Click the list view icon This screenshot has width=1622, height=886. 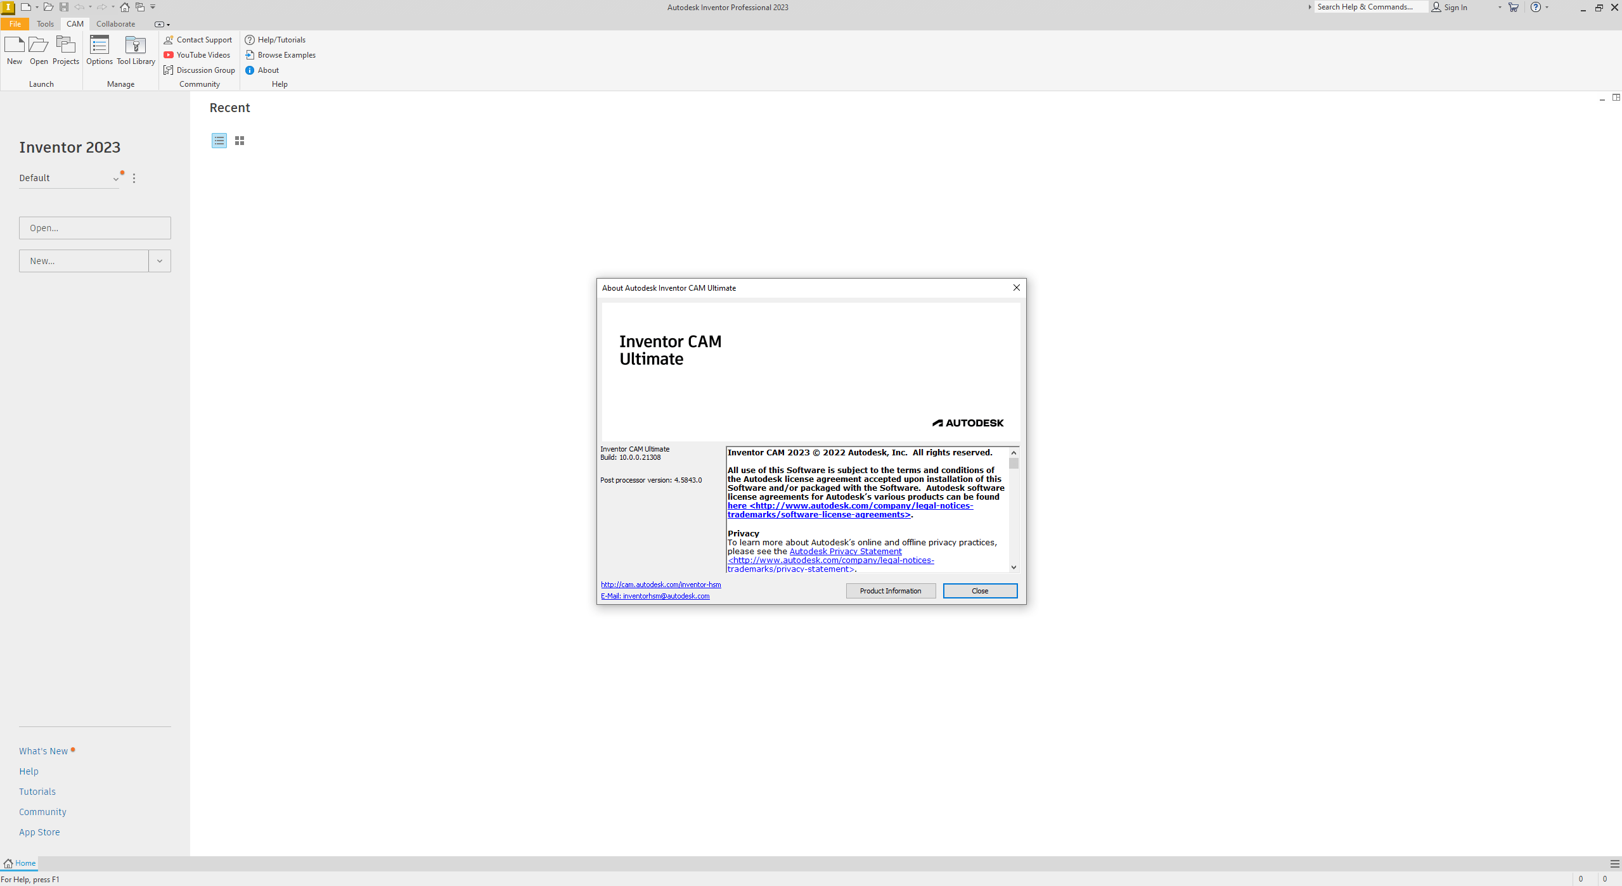pos(218,140)
